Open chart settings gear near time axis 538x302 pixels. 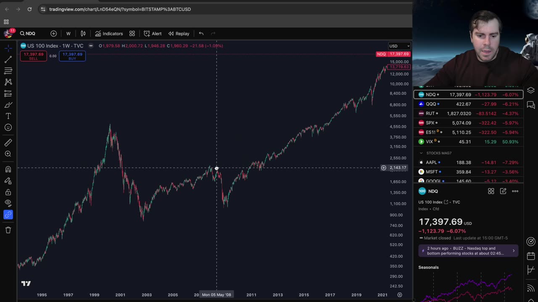[400, 295]
